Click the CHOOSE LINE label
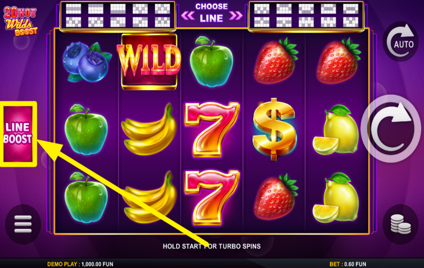This screenshot has width=424, height=268. point(212,13)
